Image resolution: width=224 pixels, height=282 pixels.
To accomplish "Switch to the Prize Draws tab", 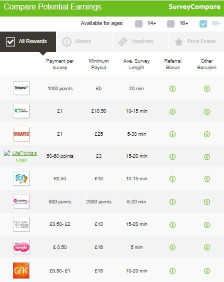I will click(196, 42).
